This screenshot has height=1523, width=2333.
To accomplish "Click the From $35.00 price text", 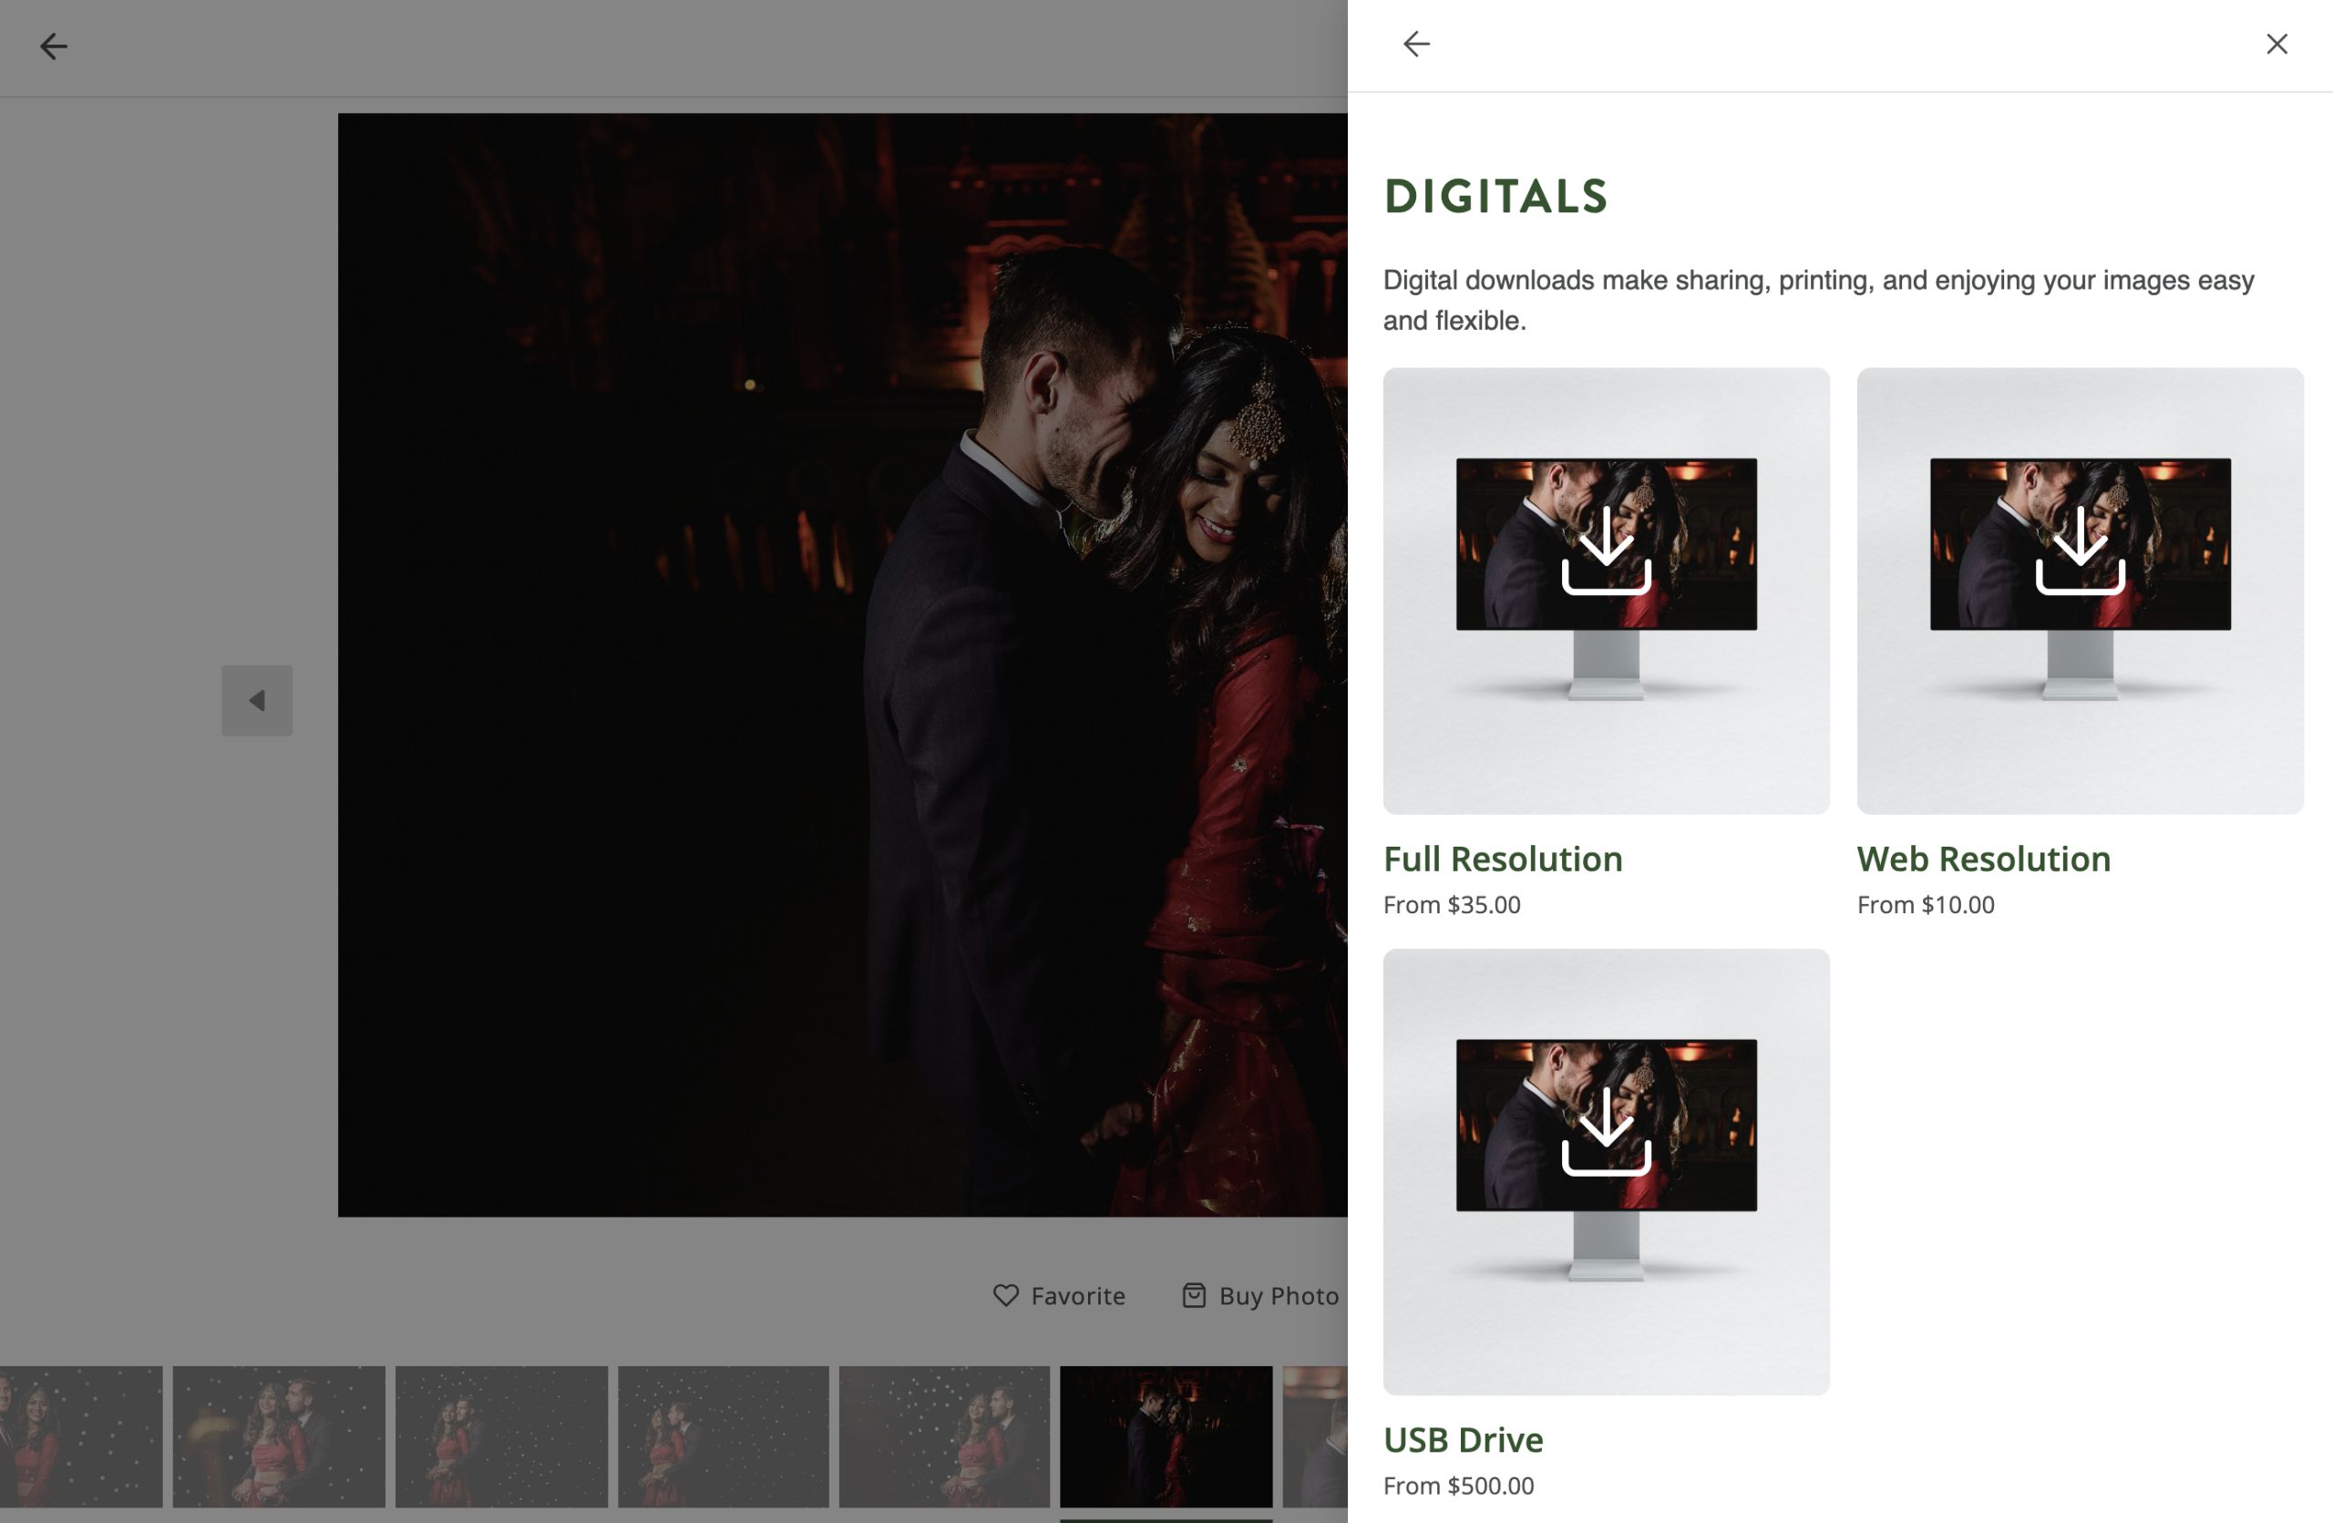I will (x=1451, y=904).
